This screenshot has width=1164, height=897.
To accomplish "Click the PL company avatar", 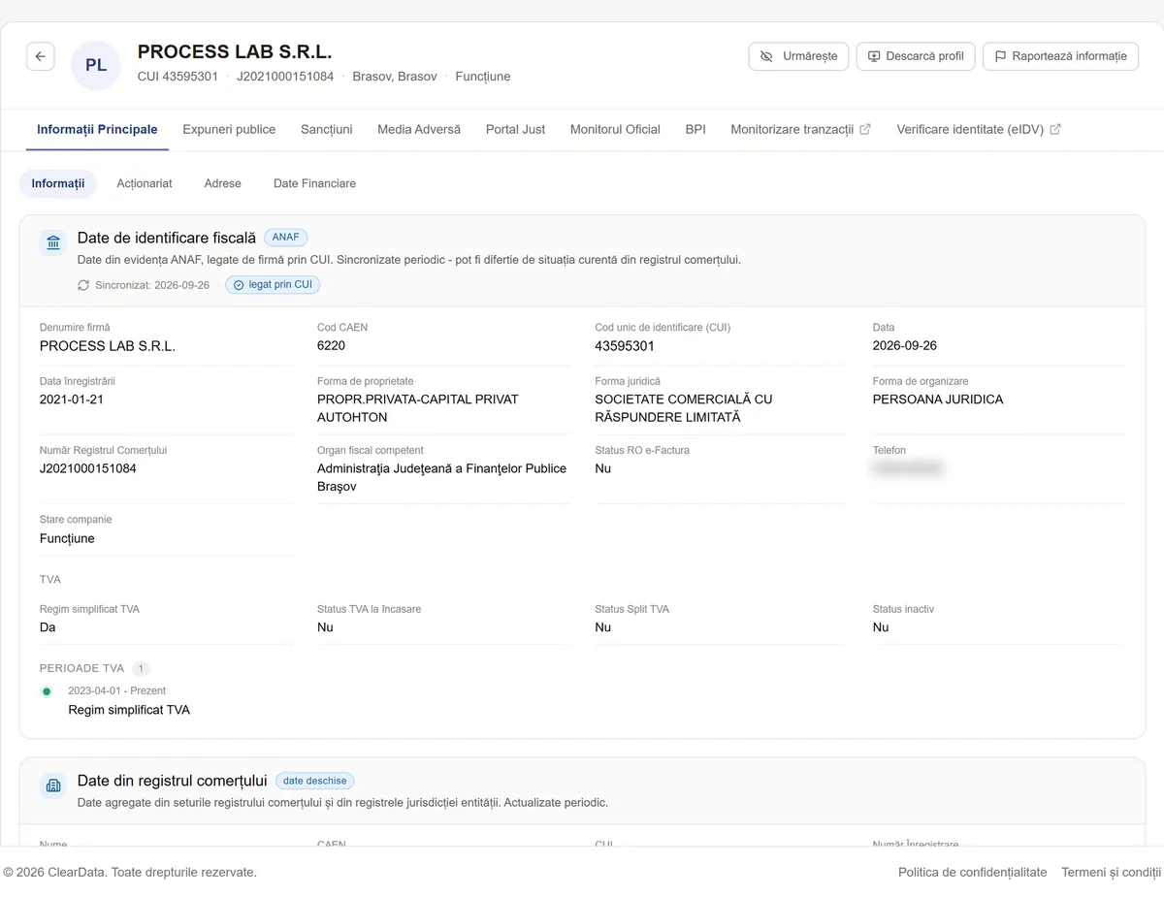I will coord(96,66).
